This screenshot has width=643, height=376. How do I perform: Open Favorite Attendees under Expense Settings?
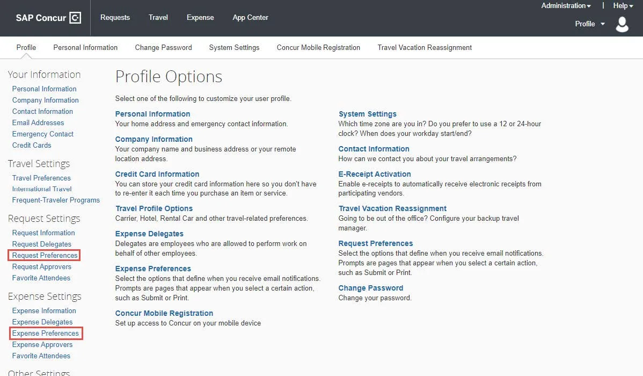click(x=41, y=356)
